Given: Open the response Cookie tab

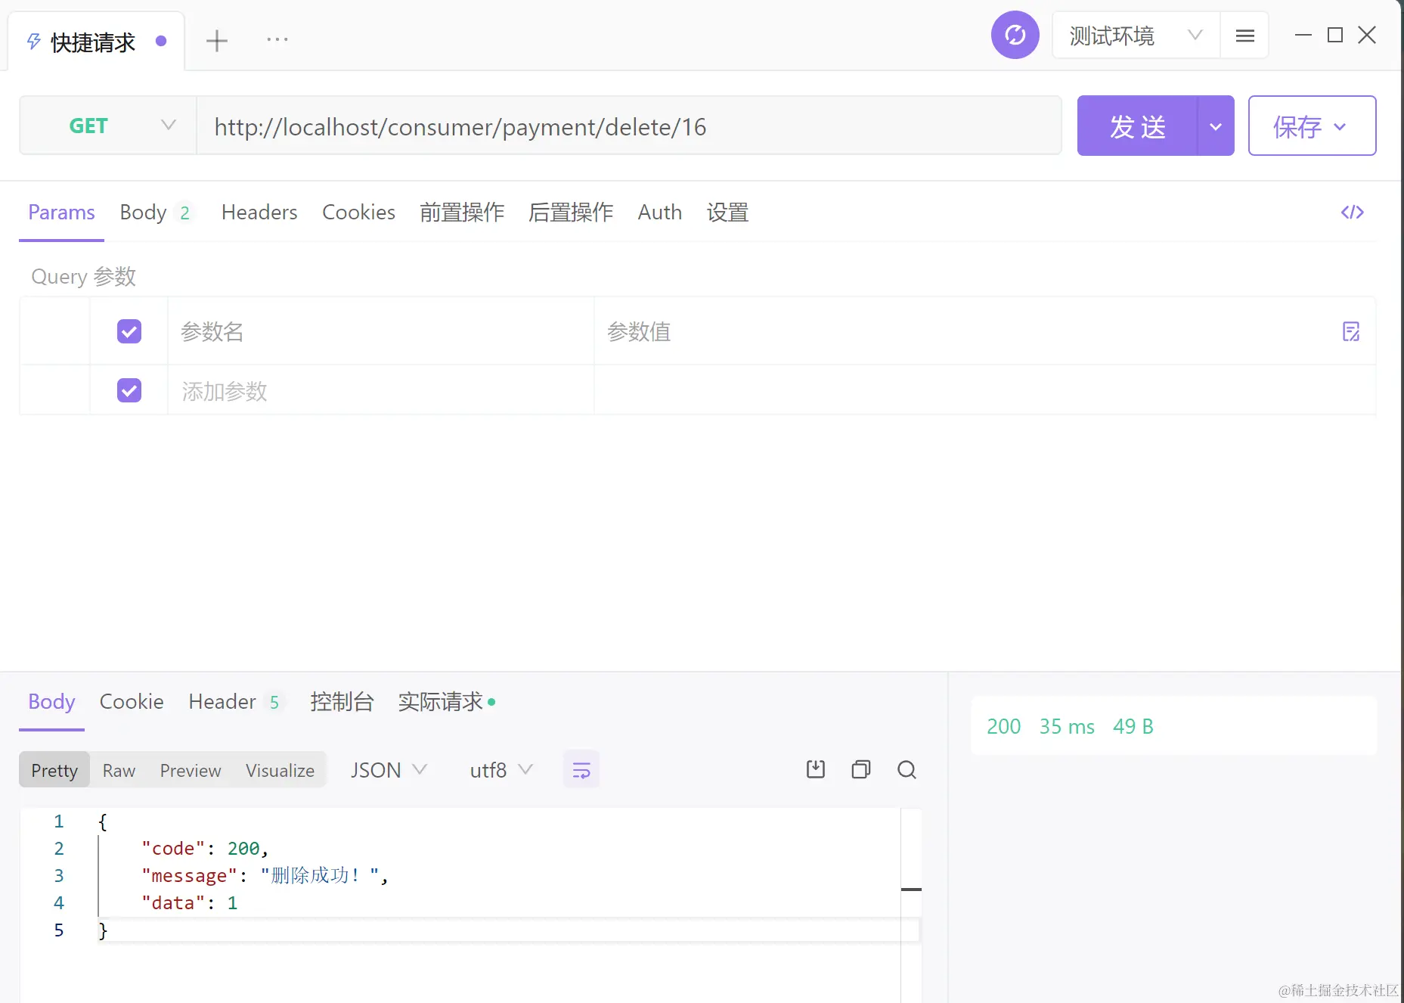Looking at the screenshot, I should click(132, 702).
